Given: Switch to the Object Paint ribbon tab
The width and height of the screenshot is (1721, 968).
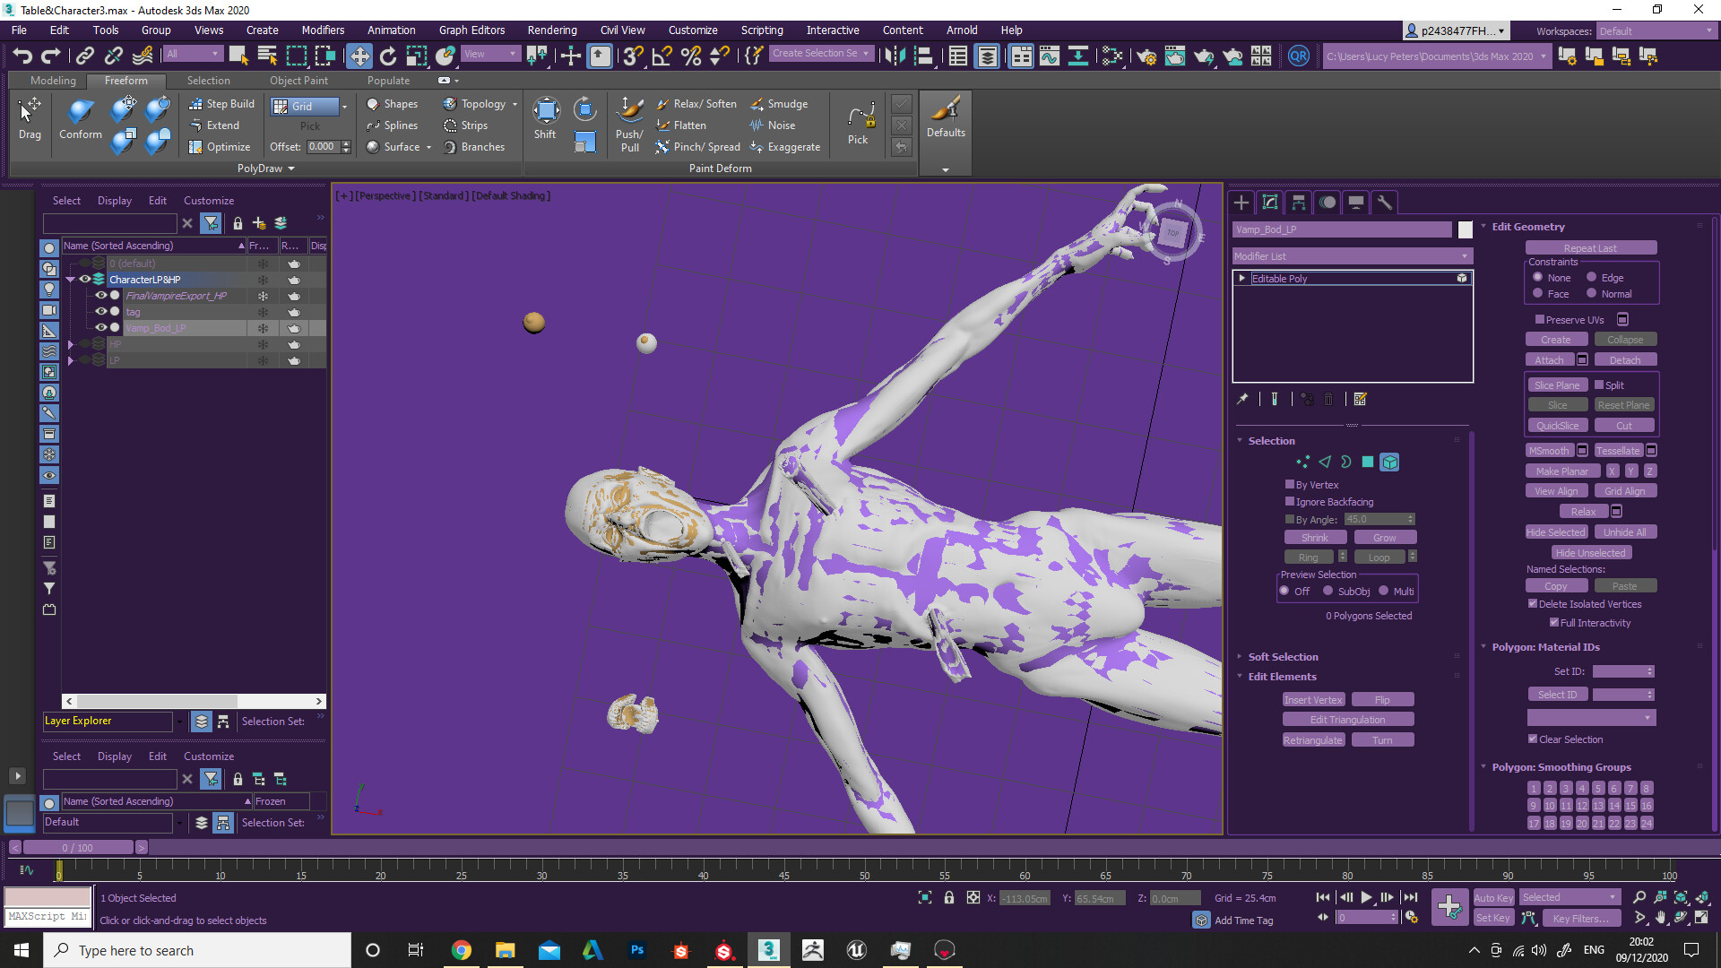Looking at the screenshot, I should pyautogui.click(x=298, y=80).
